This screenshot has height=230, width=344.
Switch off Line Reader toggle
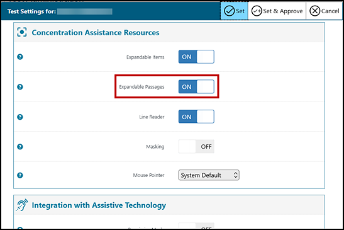[196, 117]
